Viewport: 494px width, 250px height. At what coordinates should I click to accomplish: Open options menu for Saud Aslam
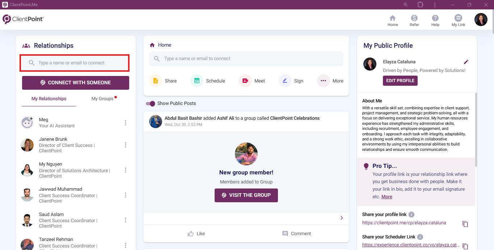pyautogui.click(x=126, y=220)
